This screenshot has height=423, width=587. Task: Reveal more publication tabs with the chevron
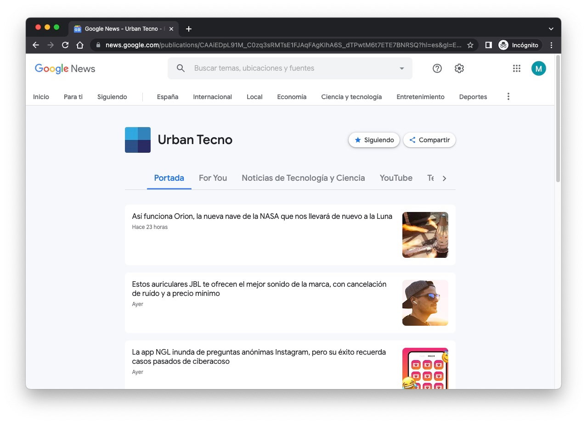pyautogui.click(x=444, y=178)
